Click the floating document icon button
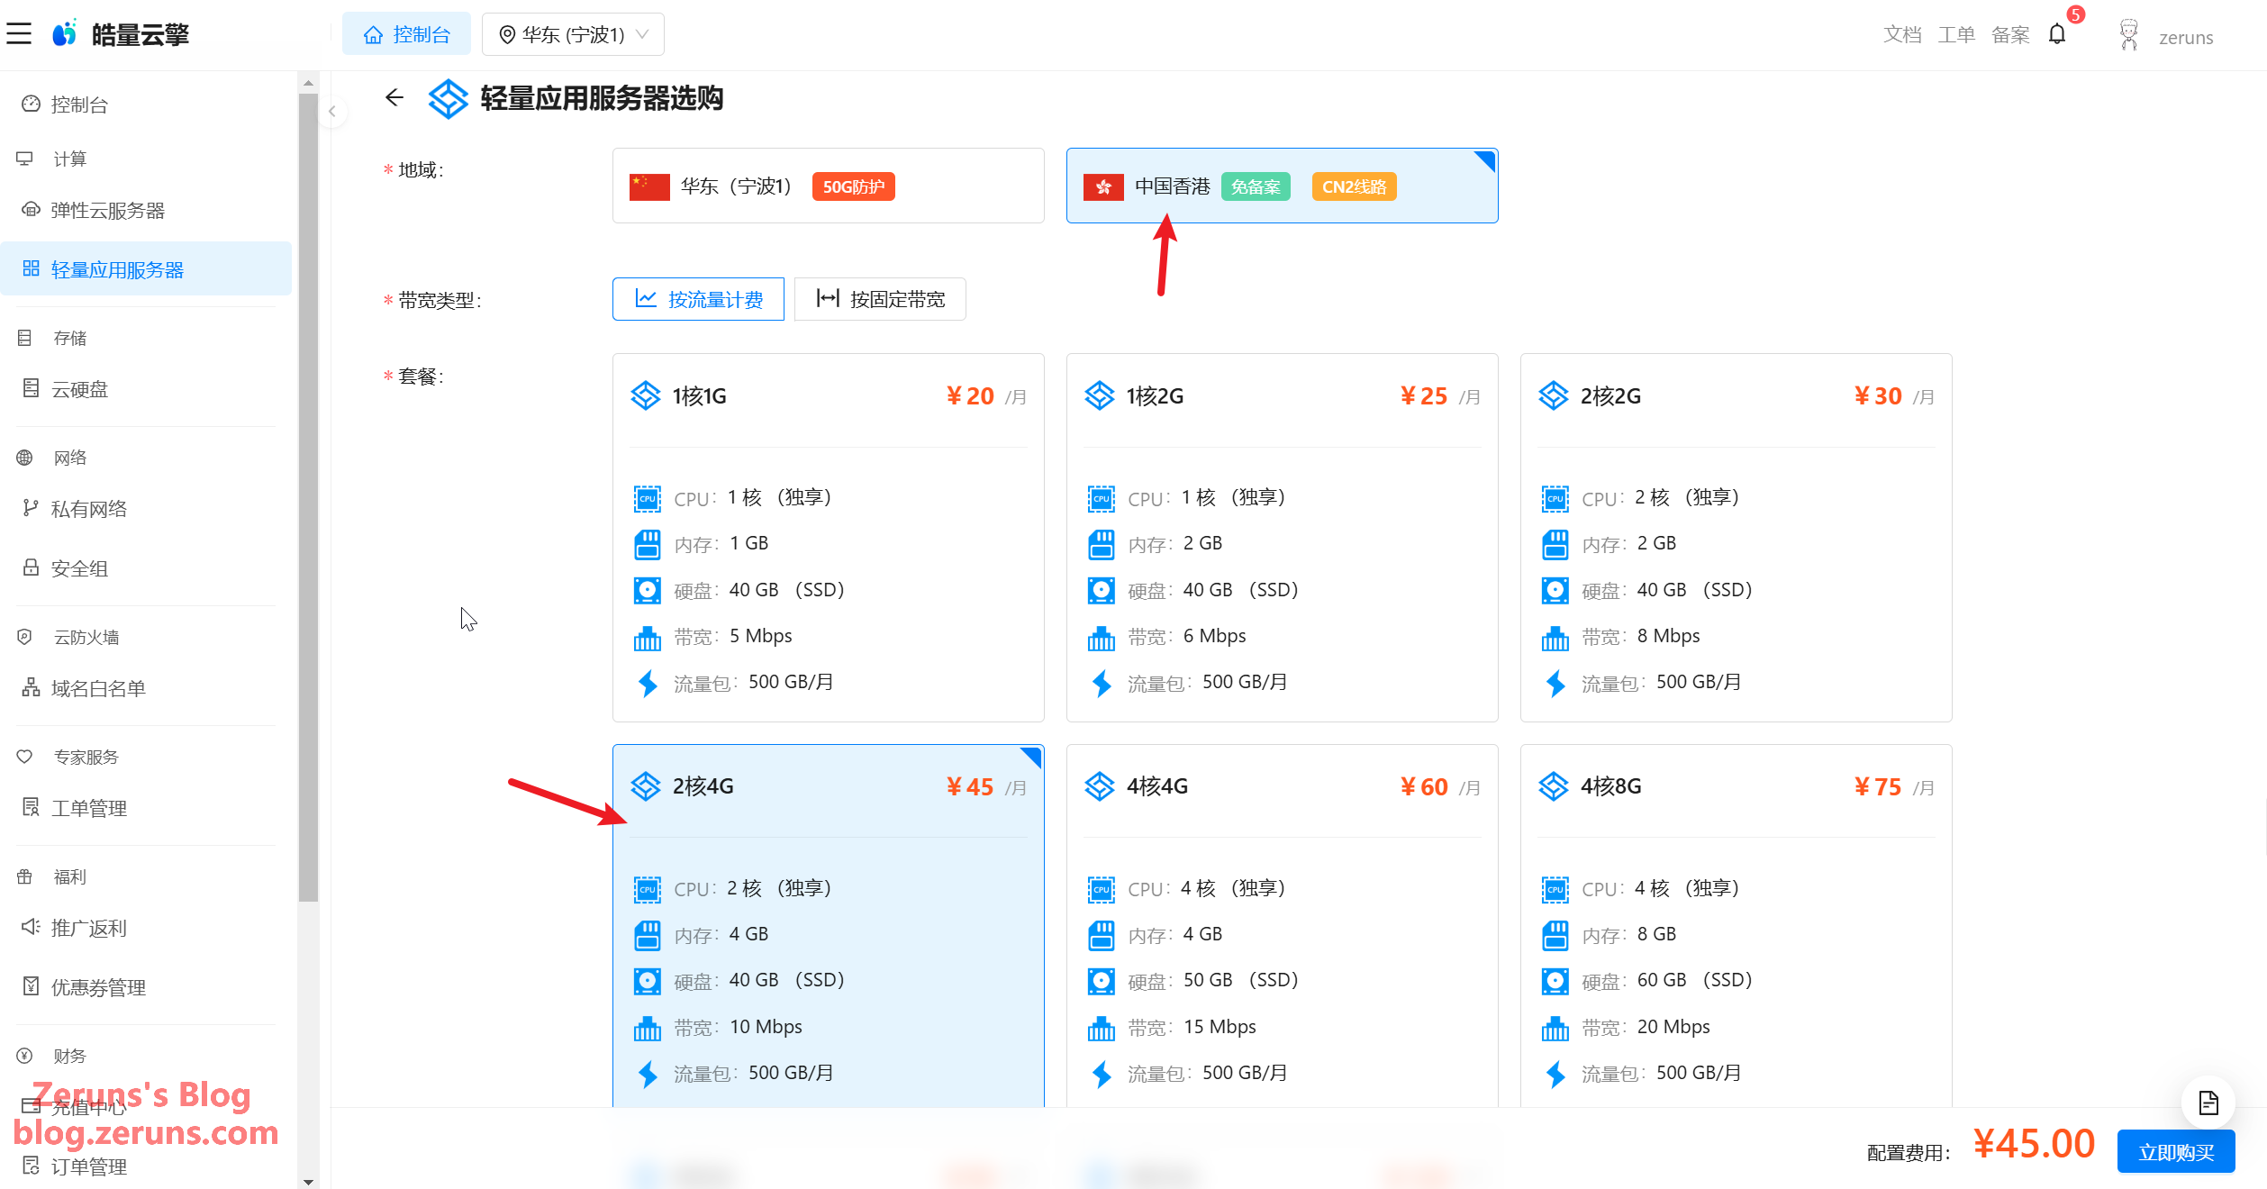 2208,1103
